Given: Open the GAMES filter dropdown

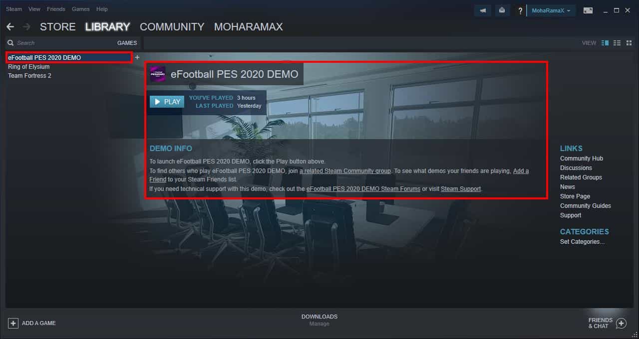Looking at the screenshot, I should pos(127,43).
